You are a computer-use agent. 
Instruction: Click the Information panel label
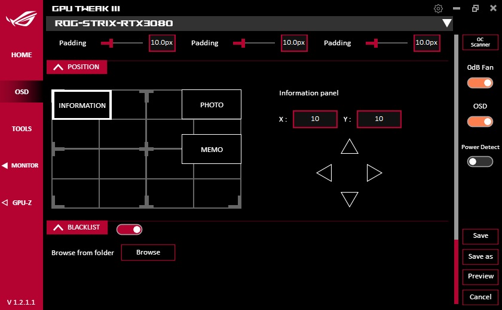(308, 93)
